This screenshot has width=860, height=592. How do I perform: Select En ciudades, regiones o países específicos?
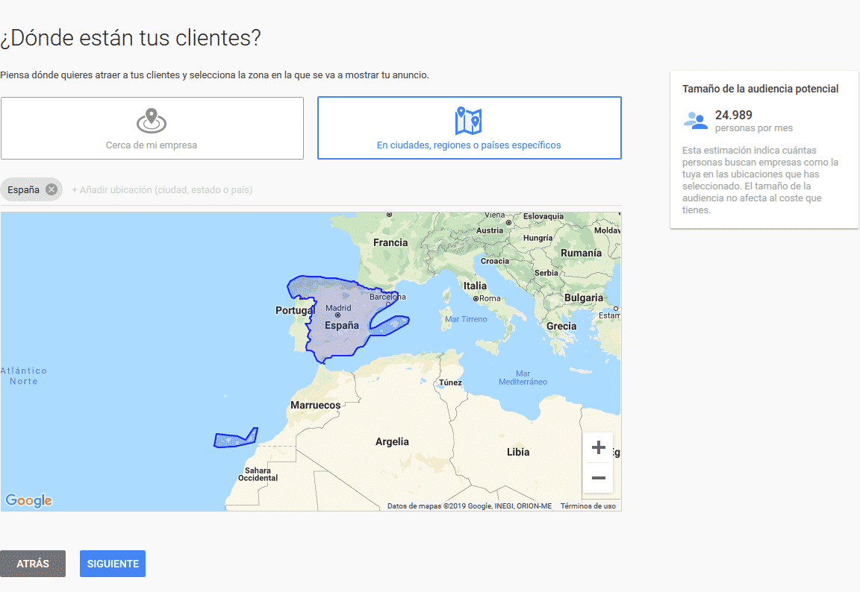click(470, 128)
